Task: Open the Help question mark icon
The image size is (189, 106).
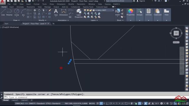Action: point(166,1)
